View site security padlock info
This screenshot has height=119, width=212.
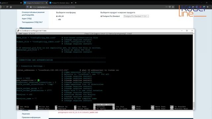pos(31,7)
